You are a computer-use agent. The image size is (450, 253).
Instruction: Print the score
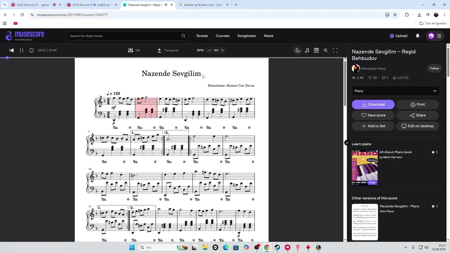pyautogui.click(x=418, y=104)
